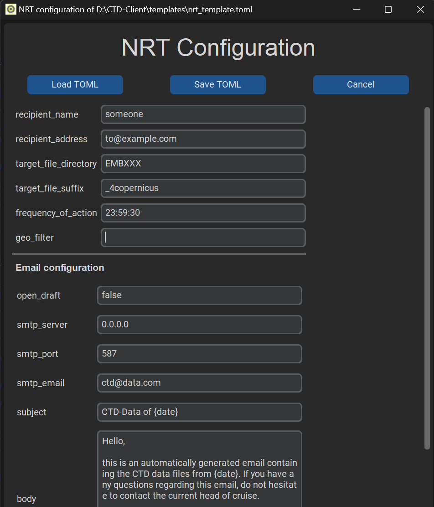This screenshot has height=507, width=434.
Task: Select the smtp_server address field
Action: [x=199, y=325]
